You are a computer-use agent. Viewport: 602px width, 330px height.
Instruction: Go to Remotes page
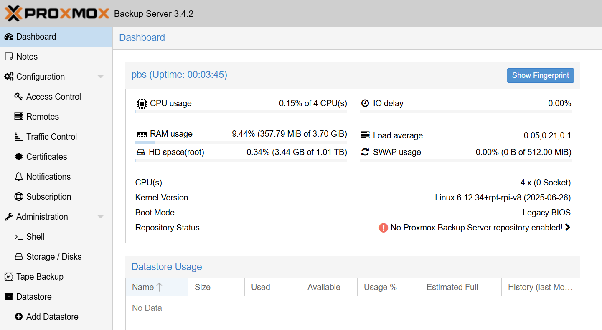(56, 117)
